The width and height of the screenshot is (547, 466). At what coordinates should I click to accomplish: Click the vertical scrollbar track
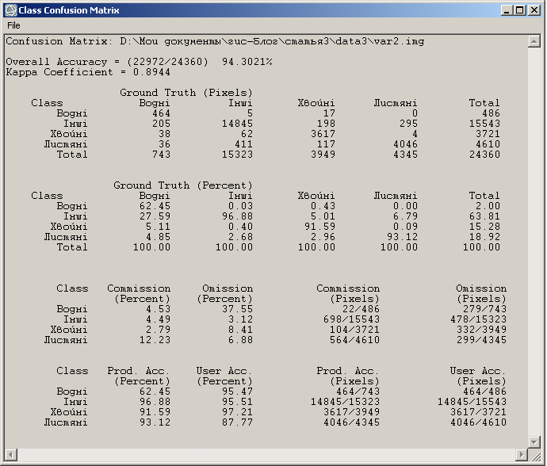click(534, 238)
